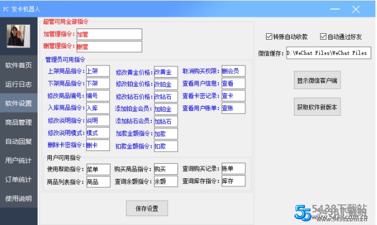Open the 软件首页 sidebar tab
The image size is (377, 225).
click(x=19, y=65)
